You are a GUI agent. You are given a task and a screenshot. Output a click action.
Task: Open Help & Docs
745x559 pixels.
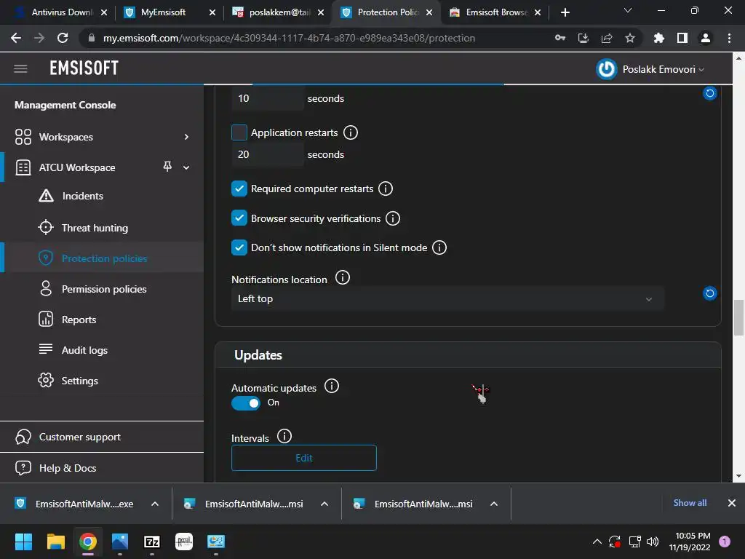coord(68,468)
